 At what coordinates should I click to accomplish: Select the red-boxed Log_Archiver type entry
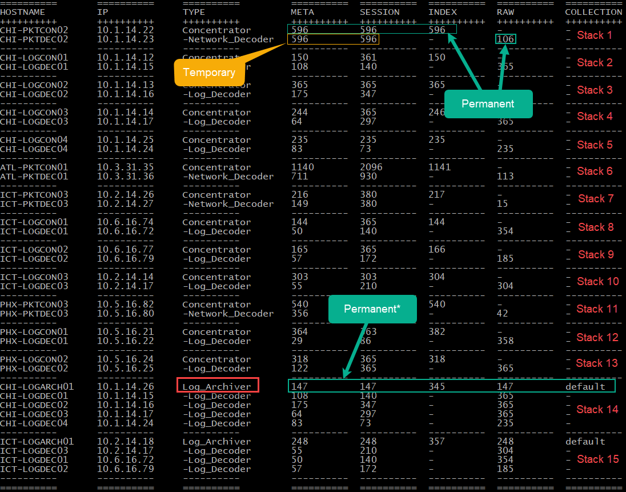[218, 386]
